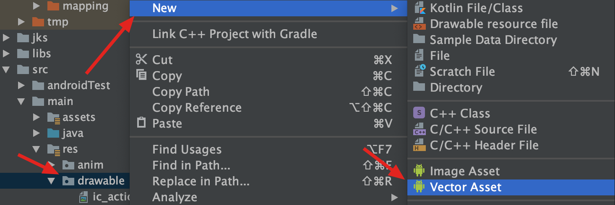Choose Find in Path… menu entry
615x205 pixels.
(x=191, y=165)
